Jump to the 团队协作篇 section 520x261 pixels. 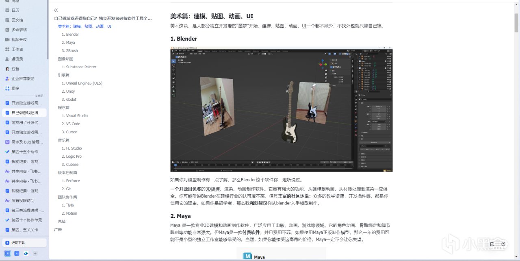pyautogui.click(x=67, y=197)
